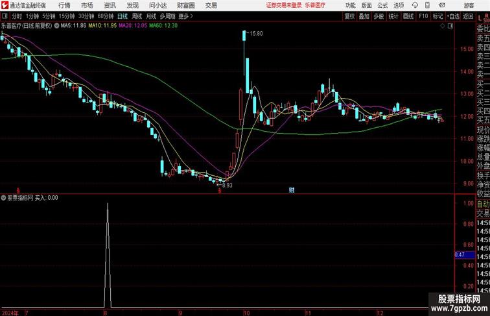Open the 资讯 menu
This screenshot has width=490, height=316.
click(110, 5)
